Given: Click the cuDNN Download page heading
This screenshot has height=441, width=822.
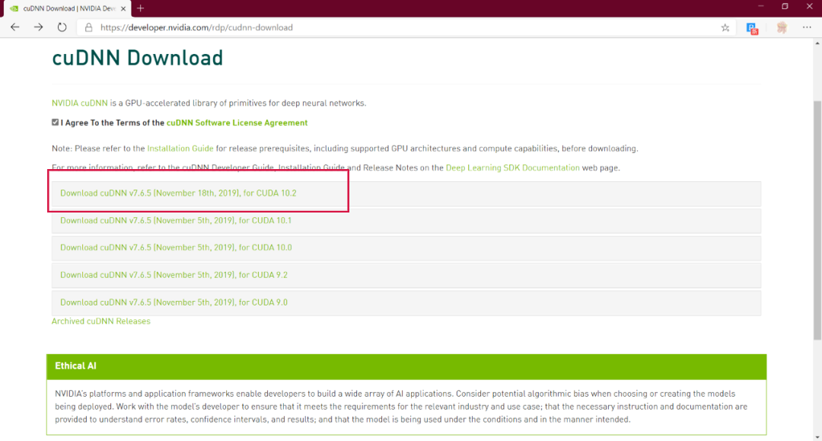Looking at the screenshot, I should point(137,58).
